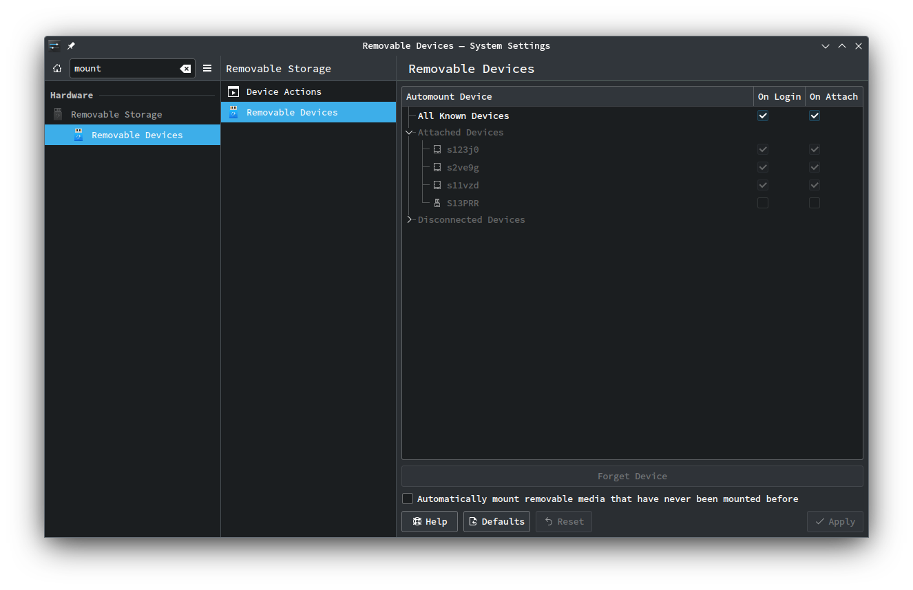
Task: Click the pin icon in title bar
Action: pyautogui.click(x=71, y=46)
